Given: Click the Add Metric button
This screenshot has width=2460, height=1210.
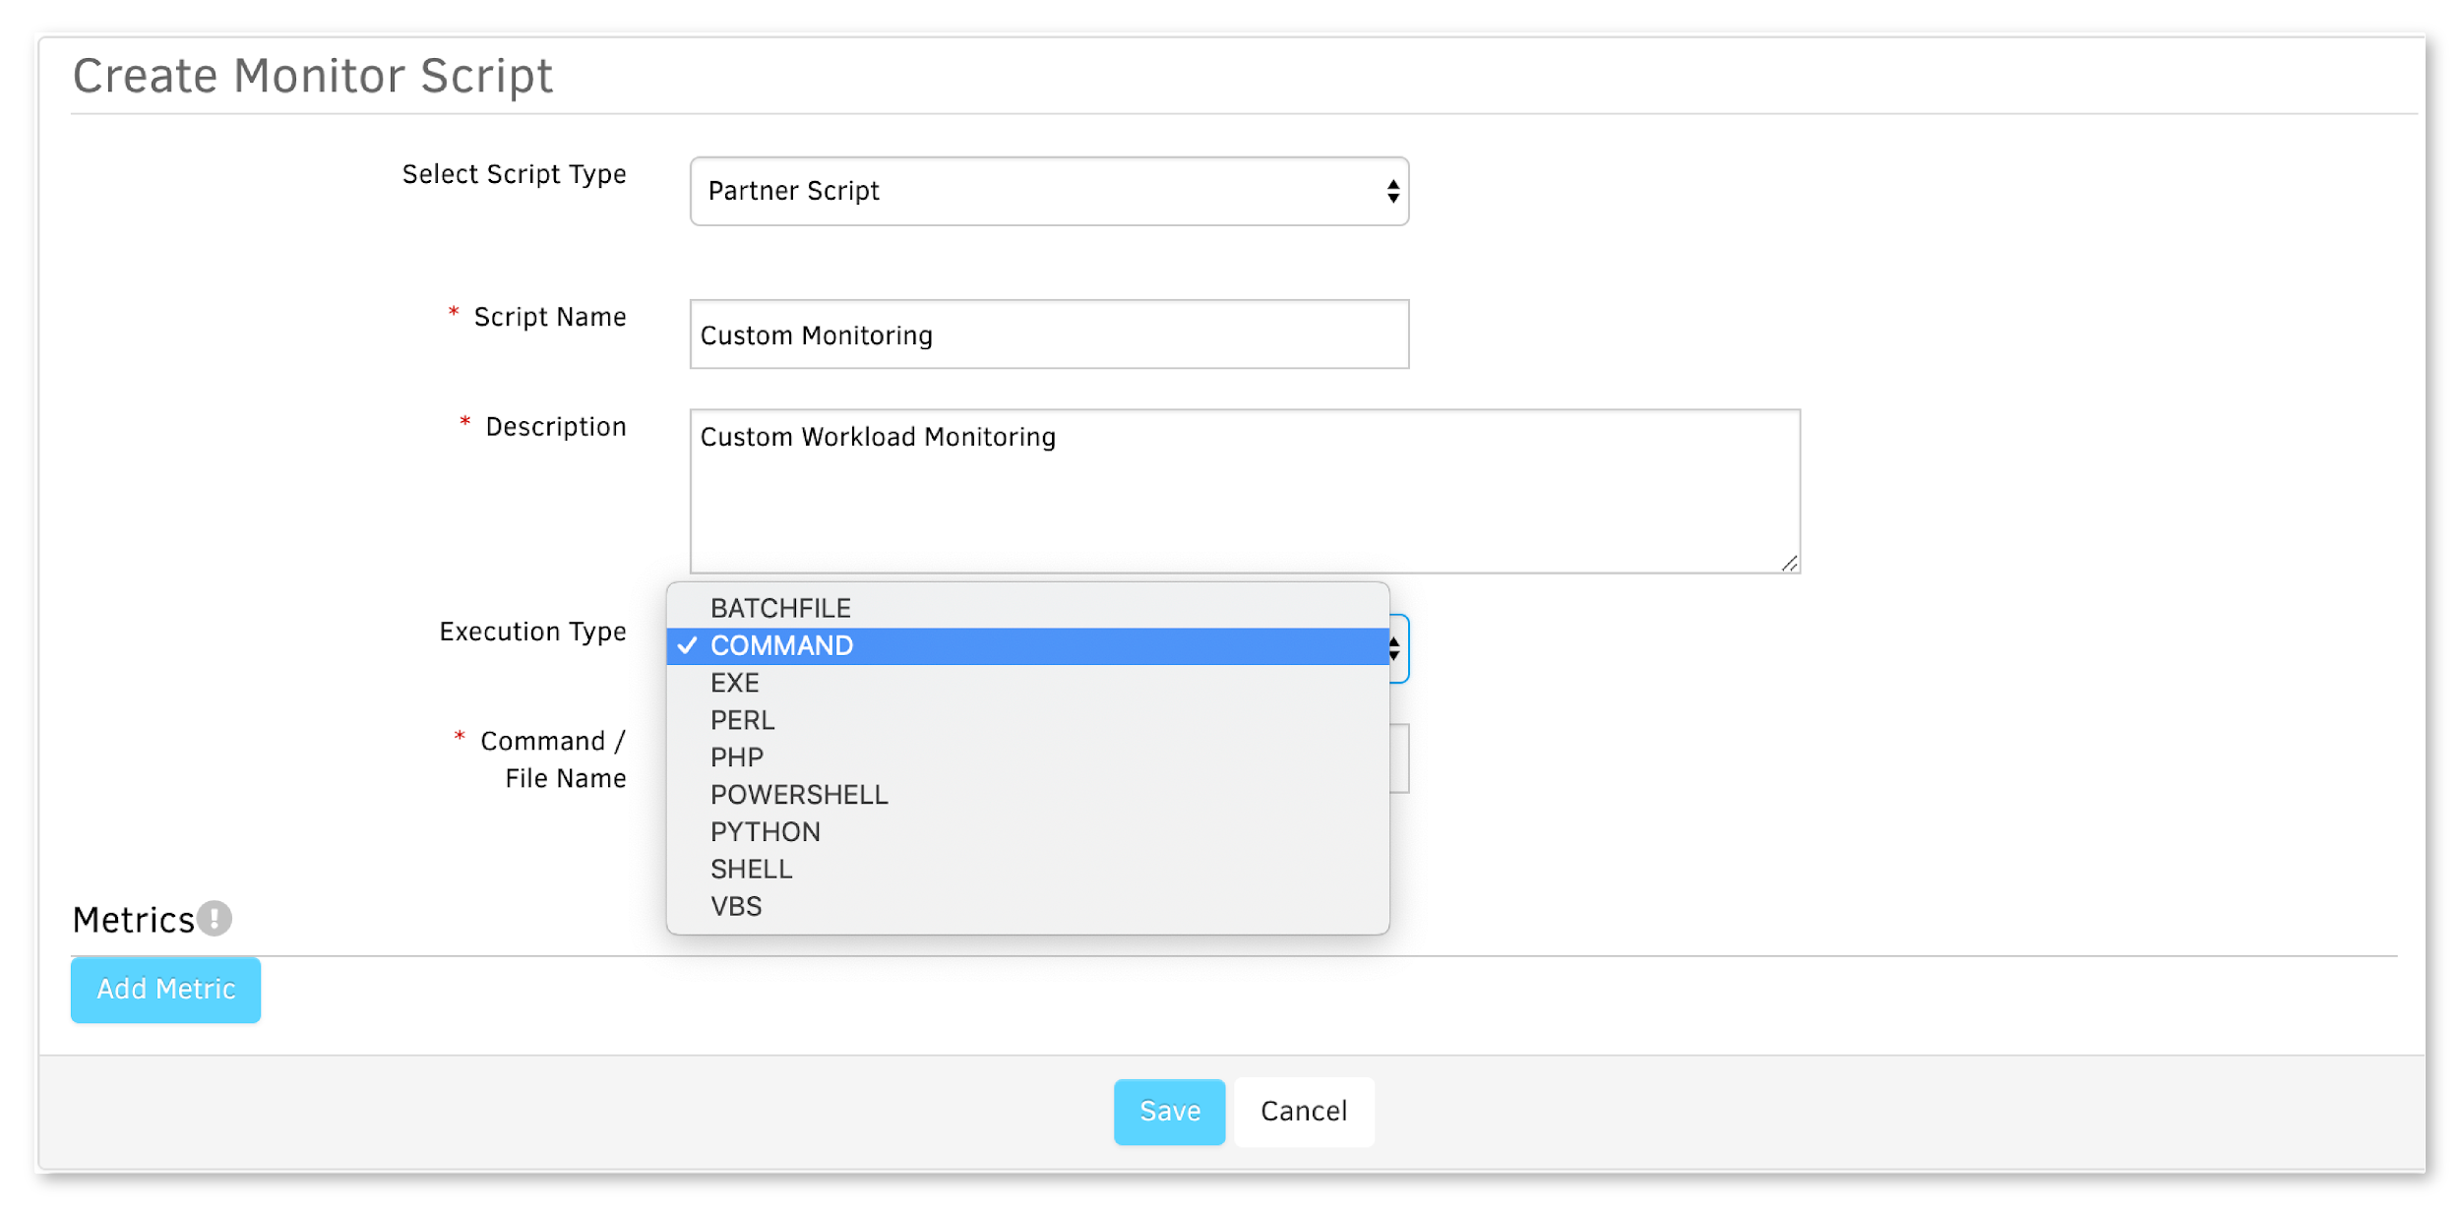Looking at the screenshot, I should coord(165,990).
